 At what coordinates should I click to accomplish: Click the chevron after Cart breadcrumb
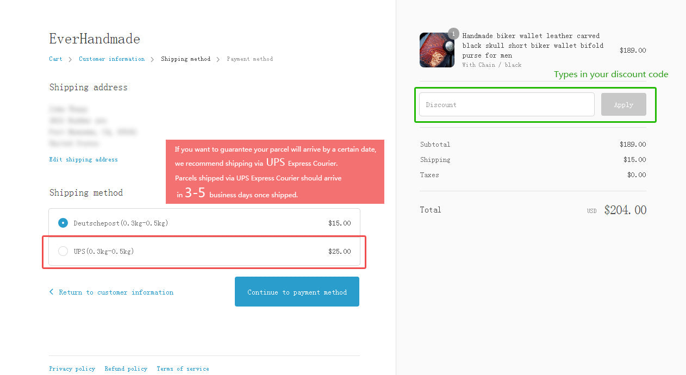point(71,59)
